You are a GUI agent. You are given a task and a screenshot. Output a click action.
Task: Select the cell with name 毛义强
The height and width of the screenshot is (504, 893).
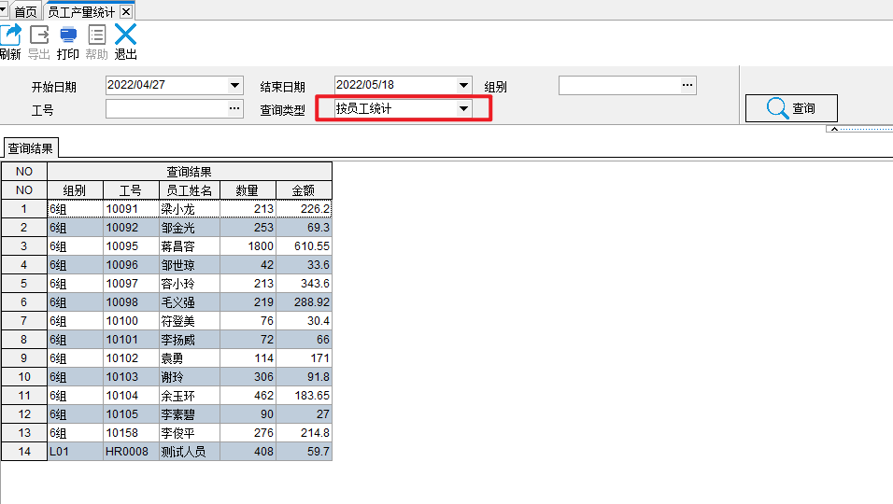189,302
